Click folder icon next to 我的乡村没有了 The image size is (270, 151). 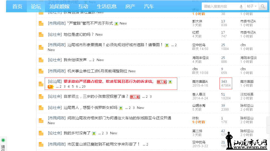pos(41,133)
